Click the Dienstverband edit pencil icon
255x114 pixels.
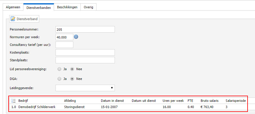13,19
